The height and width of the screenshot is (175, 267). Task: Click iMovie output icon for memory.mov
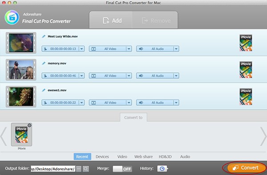tap(246, 70)
